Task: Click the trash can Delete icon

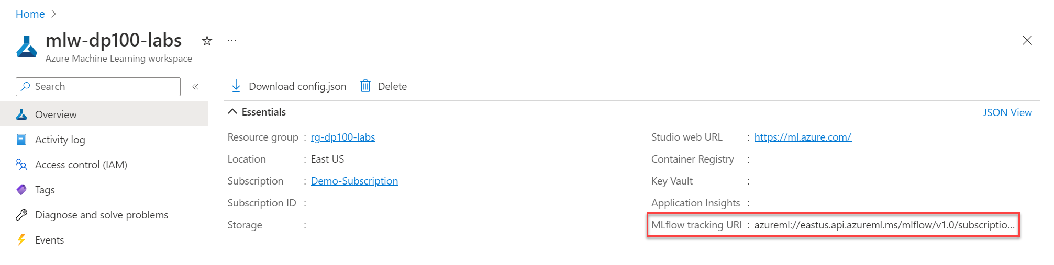Action: [x=365, y=86]
